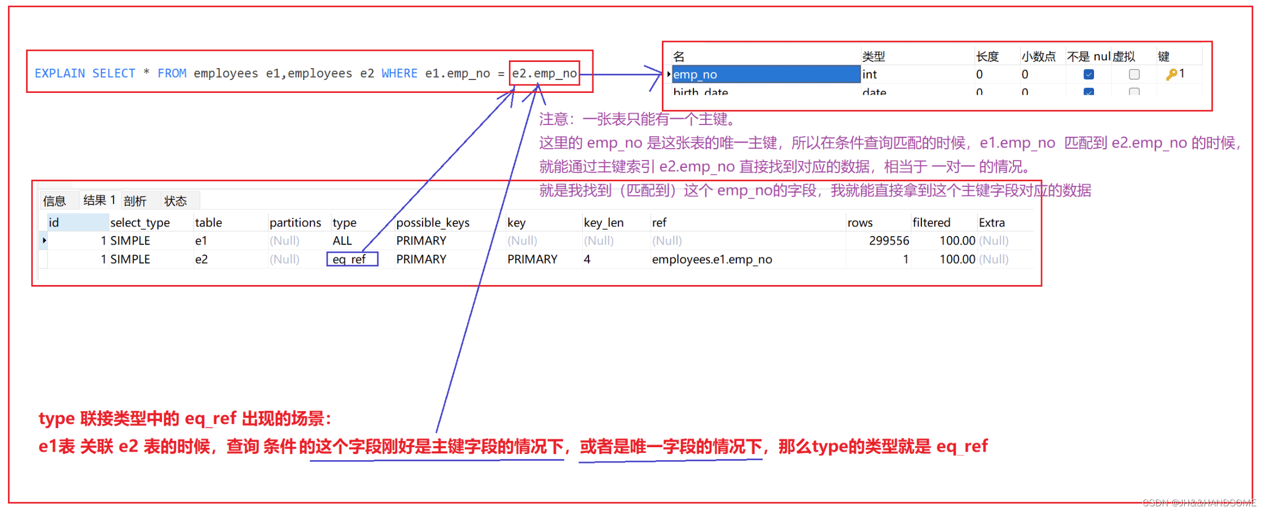Click the current-row arrow beside the e1 result row

click(x=44, y=241)
